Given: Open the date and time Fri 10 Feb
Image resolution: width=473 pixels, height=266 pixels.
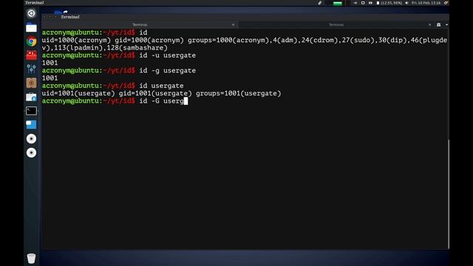Looking at the screenshot, I should (x=426, y=3).
